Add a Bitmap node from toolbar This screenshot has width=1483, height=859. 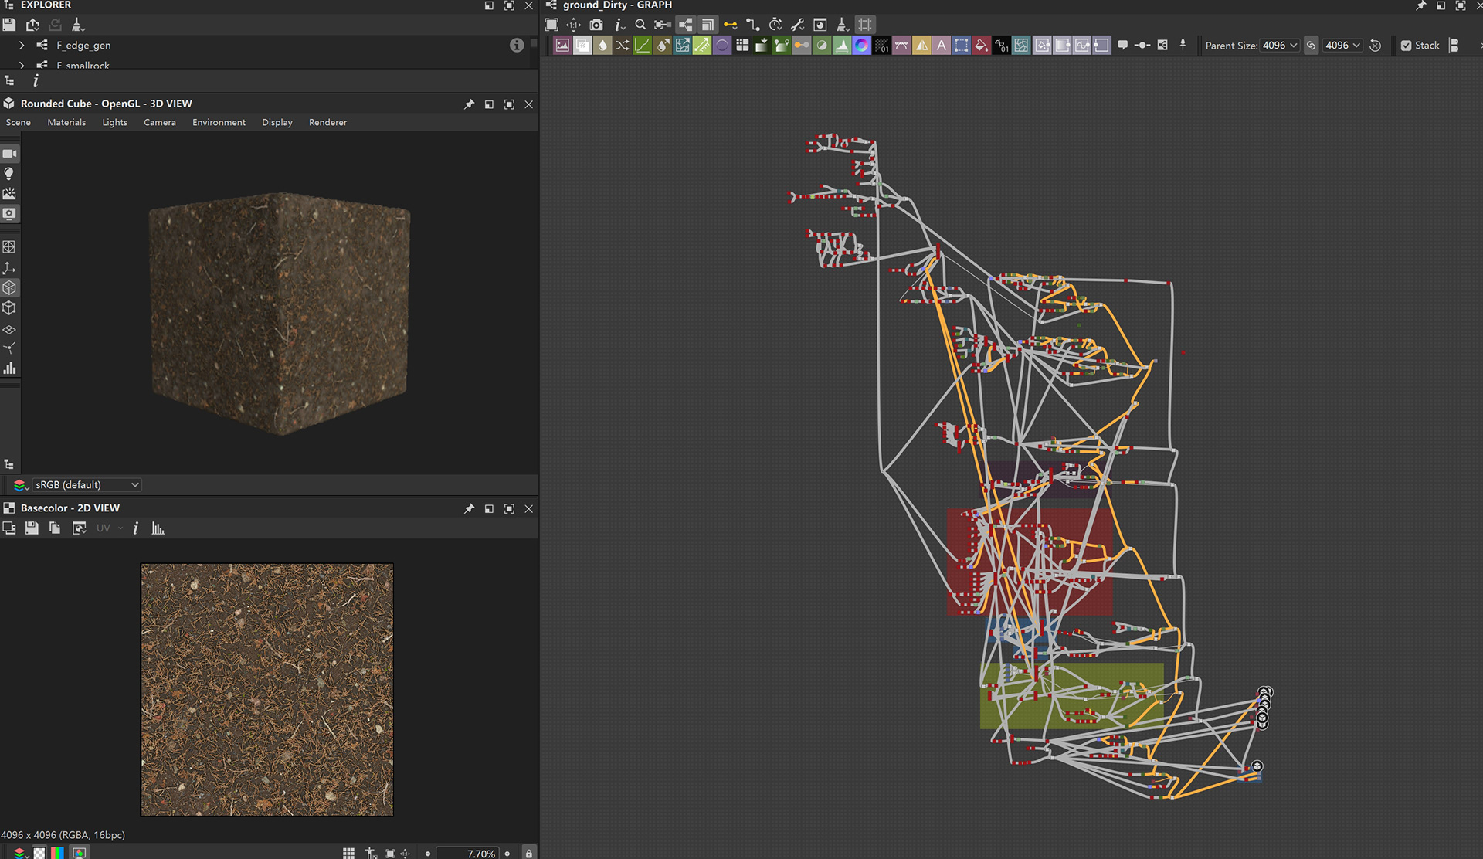pos(562,46)
